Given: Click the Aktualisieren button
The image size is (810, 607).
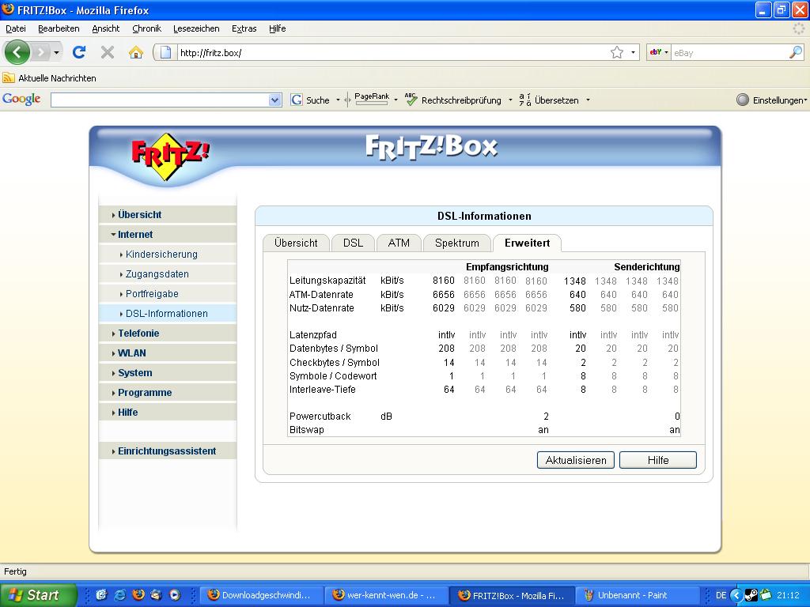Looking at the screenshot, I should tap(576, 460).
